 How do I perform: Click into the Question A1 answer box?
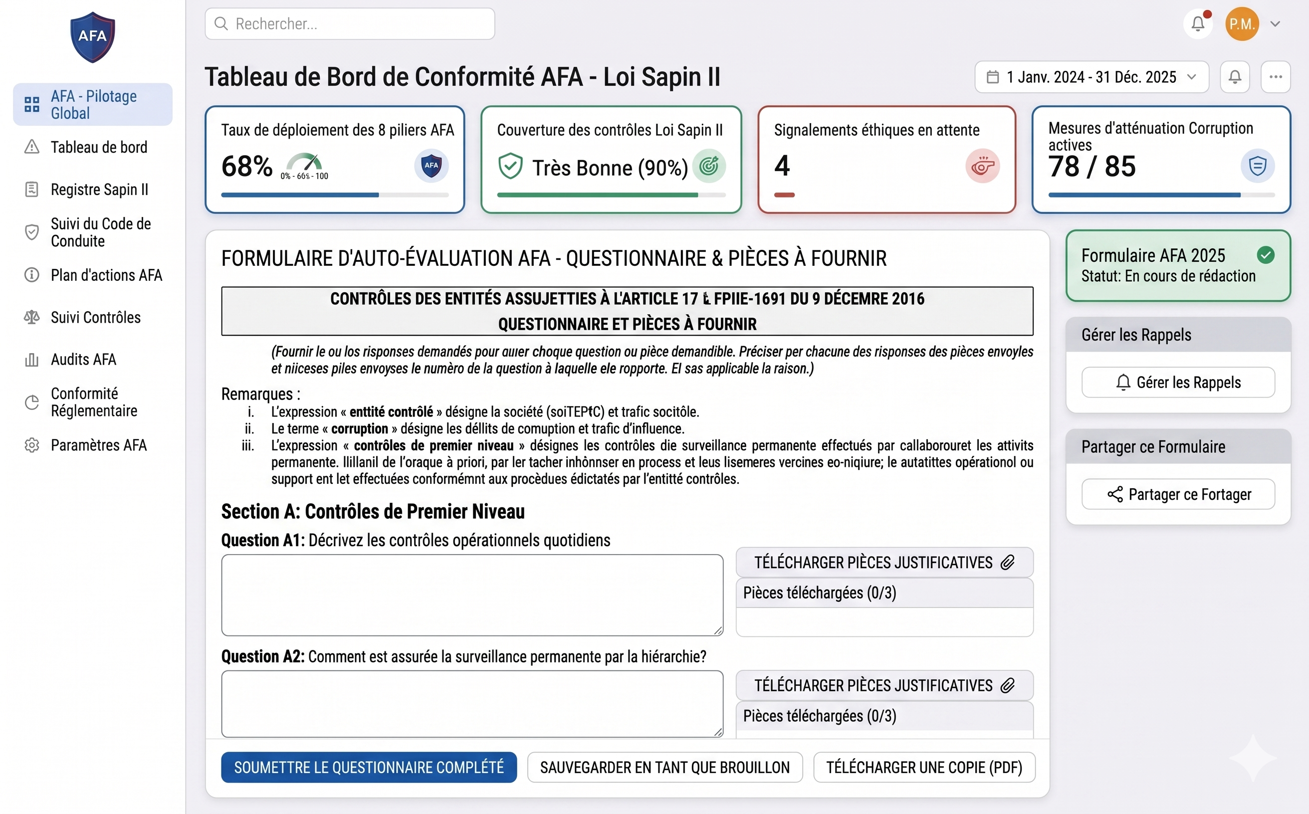pyautogui.click(x=472, y=596)
